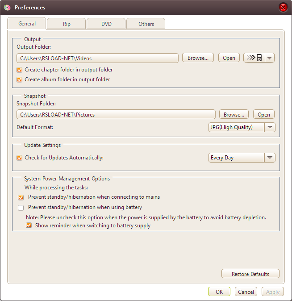Click the battery depletion note text
292x301 pixels.
(146, 217)
